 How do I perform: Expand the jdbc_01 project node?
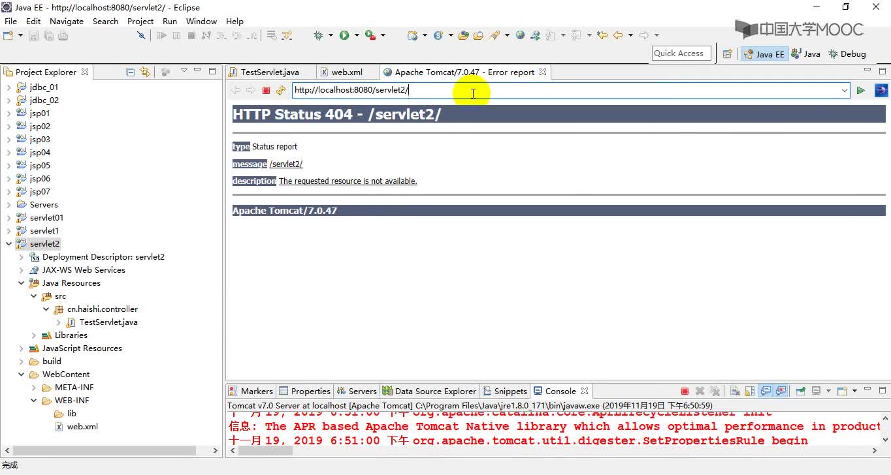[x=8, y=87]
